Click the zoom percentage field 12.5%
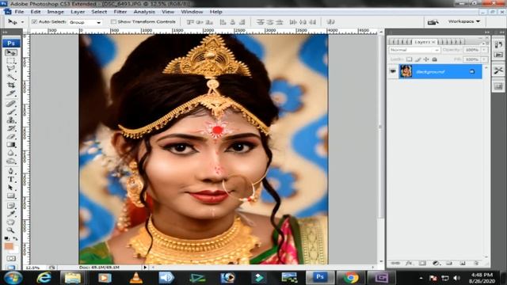Viewport: 507px width, 285px height. tap(32, 268)
